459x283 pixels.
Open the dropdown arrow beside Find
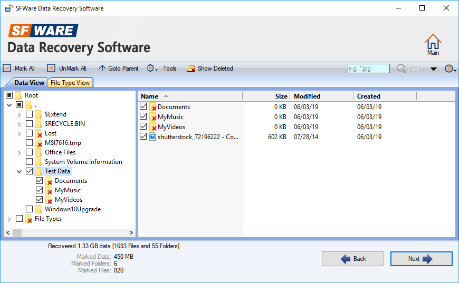tap(434, 69)
